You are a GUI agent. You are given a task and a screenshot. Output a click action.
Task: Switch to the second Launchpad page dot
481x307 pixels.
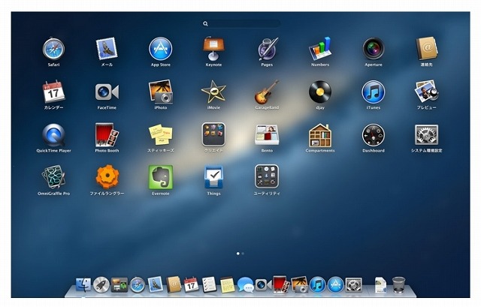click(x=243, y=254)
